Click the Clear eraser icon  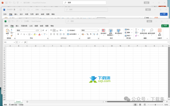136,36
